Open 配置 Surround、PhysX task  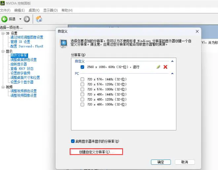click(27, 46)
